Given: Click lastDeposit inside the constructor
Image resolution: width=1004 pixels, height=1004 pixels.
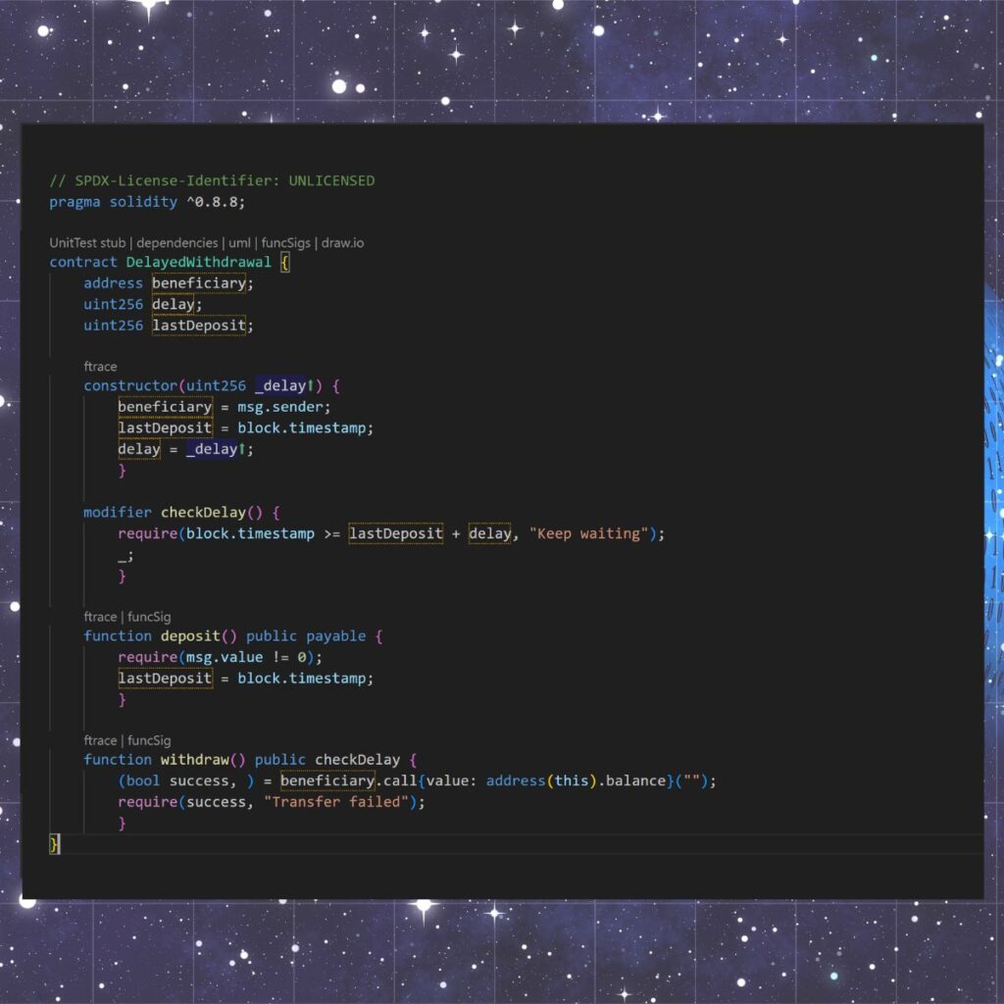Looking at the screenshot, I should (x=164, y=427).
